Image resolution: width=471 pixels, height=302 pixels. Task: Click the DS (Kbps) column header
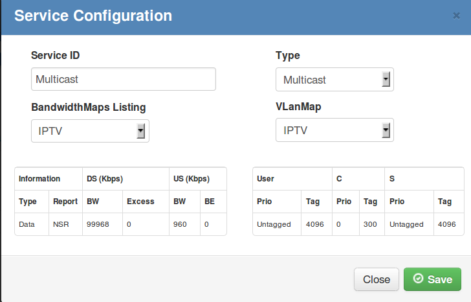click(105, 179)
